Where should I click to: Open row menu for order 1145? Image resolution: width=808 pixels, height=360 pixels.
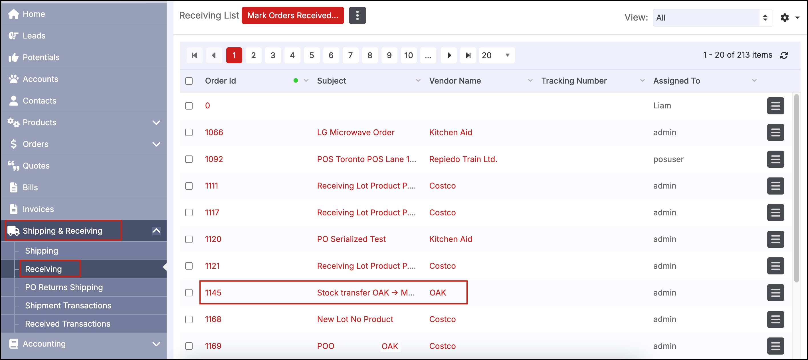[x=775, y=293]
